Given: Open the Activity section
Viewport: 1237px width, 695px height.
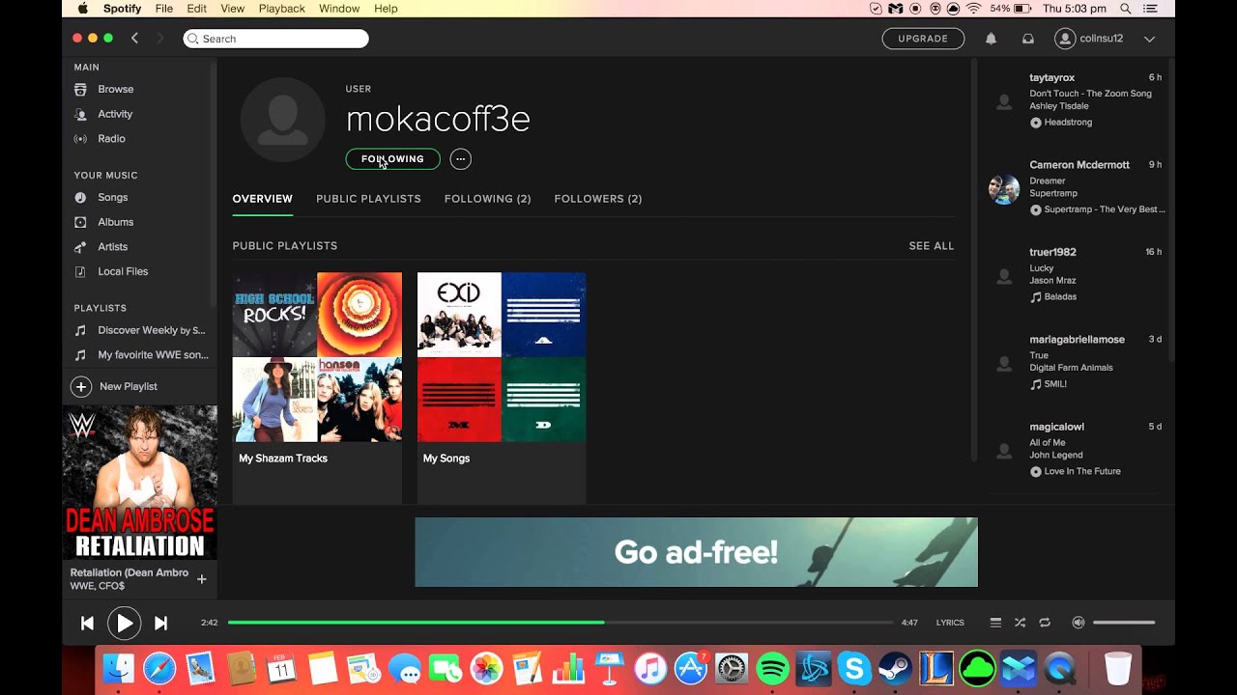Looking at the screenshot, I should (115, 114).
